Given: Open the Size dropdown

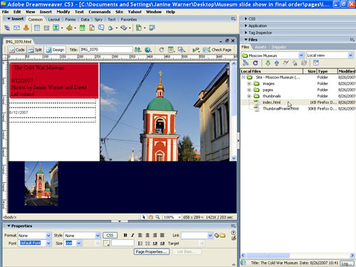Looking at the screenshot, I should [x=79, y=244].
